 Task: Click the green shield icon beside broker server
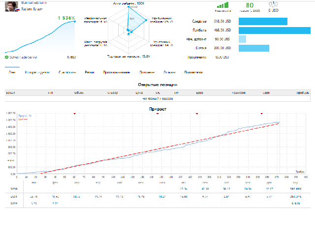coord(6,58)
